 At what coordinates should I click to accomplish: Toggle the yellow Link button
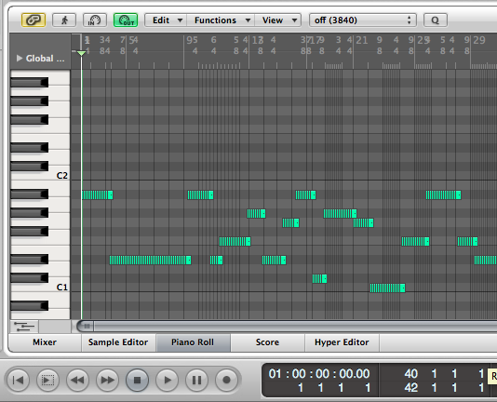[34, 20]
